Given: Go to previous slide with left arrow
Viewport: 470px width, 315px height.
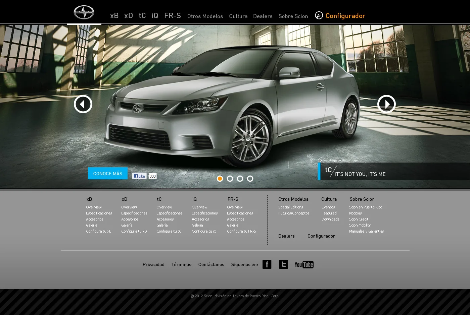Looking at the screenshot, I should pyautogui.click(x=83, y=104).
